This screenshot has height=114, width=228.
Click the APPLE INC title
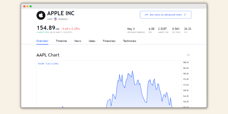click(x=61, y=13)
